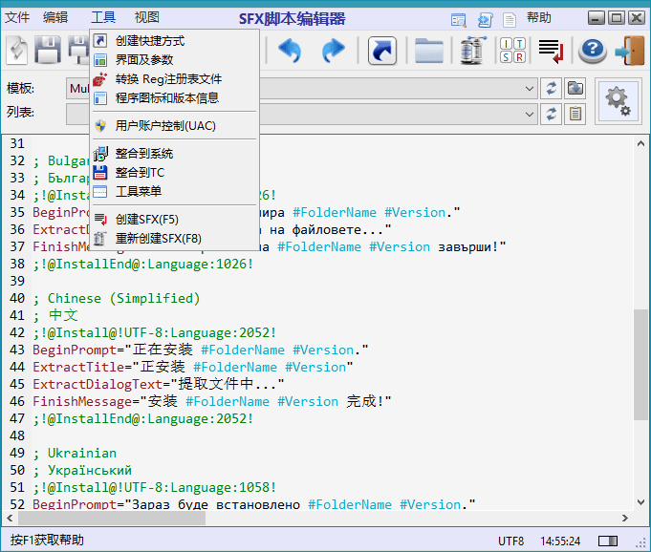The height and width of the screenshot is (552, 651).
Task: Click the redo arrow icon
Action: pos(333,51)
